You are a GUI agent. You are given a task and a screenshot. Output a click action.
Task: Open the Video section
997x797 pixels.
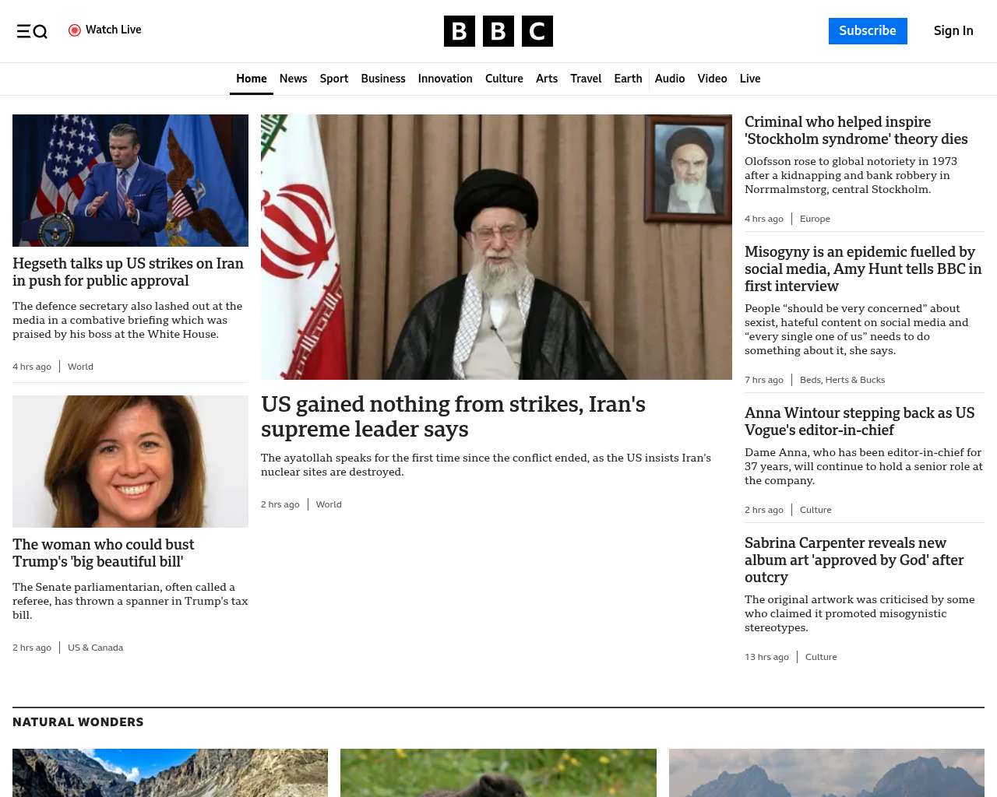click(713, 79)
